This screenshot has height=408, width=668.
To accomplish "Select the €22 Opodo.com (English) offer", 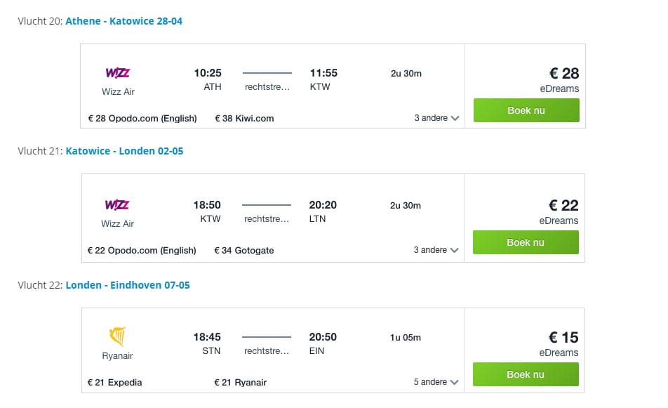I will coord(142,251).
